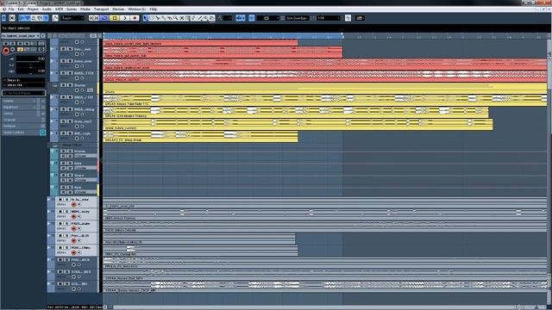The height and width of the screenshot is (310, 552).
Task: Toggle the Inspector monitor button
Action: pos(13,50)
